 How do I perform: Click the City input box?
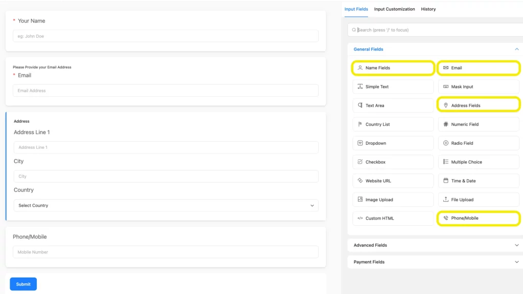pyautogui.click(x=166, y=176)
